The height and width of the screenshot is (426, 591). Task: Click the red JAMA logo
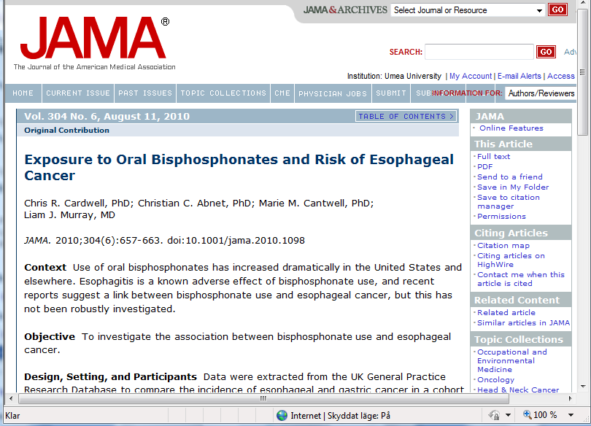coord(95,39)
